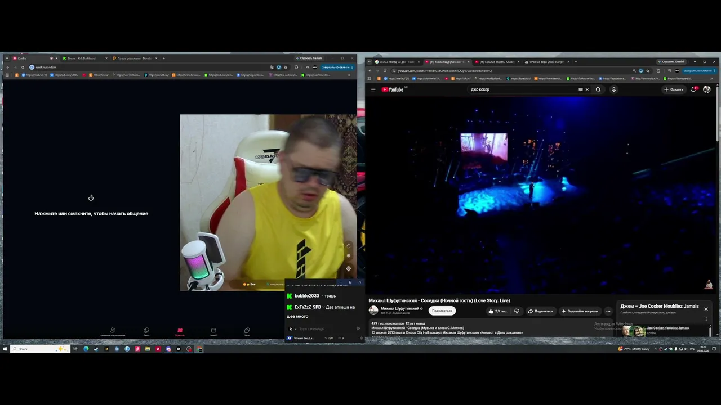The image size is (721, 405).
Task: Open the Михаил Шуфутинский channel avatar
Action: pyautogui.click(x=373, y=310)
